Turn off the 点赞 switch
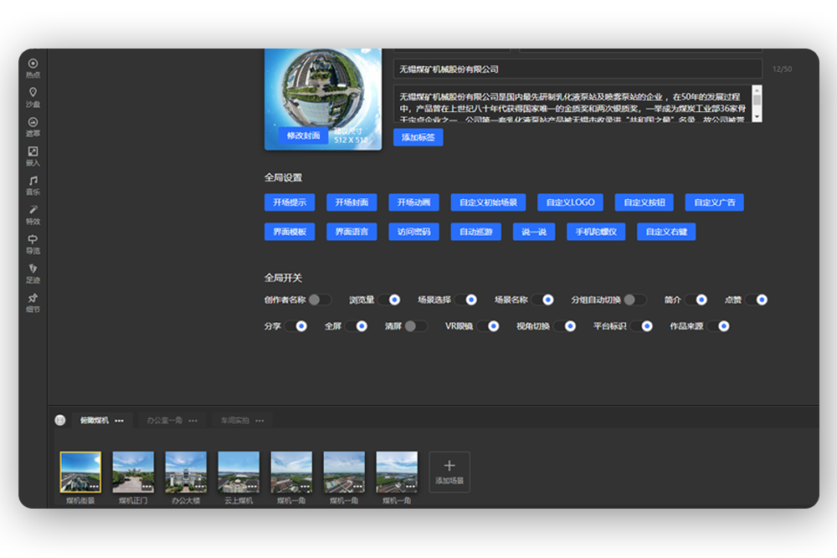This screenshot has height=558, width=837. (x=757, y=299)
